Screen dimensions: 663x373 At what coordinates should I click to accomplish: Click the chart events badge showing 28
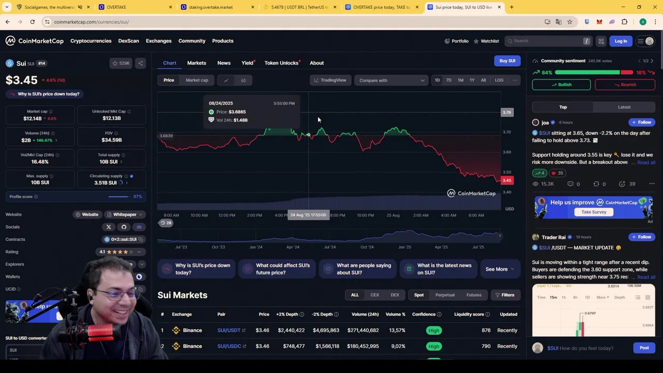pos(166,223)
